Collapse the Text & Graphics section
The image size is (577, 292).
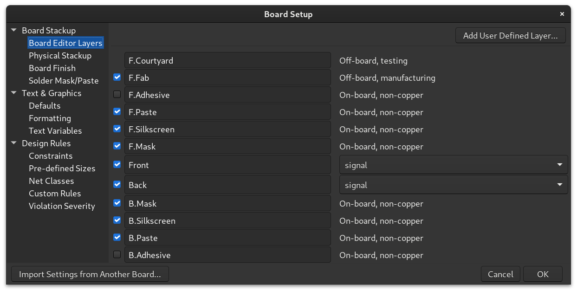(13, 93)
